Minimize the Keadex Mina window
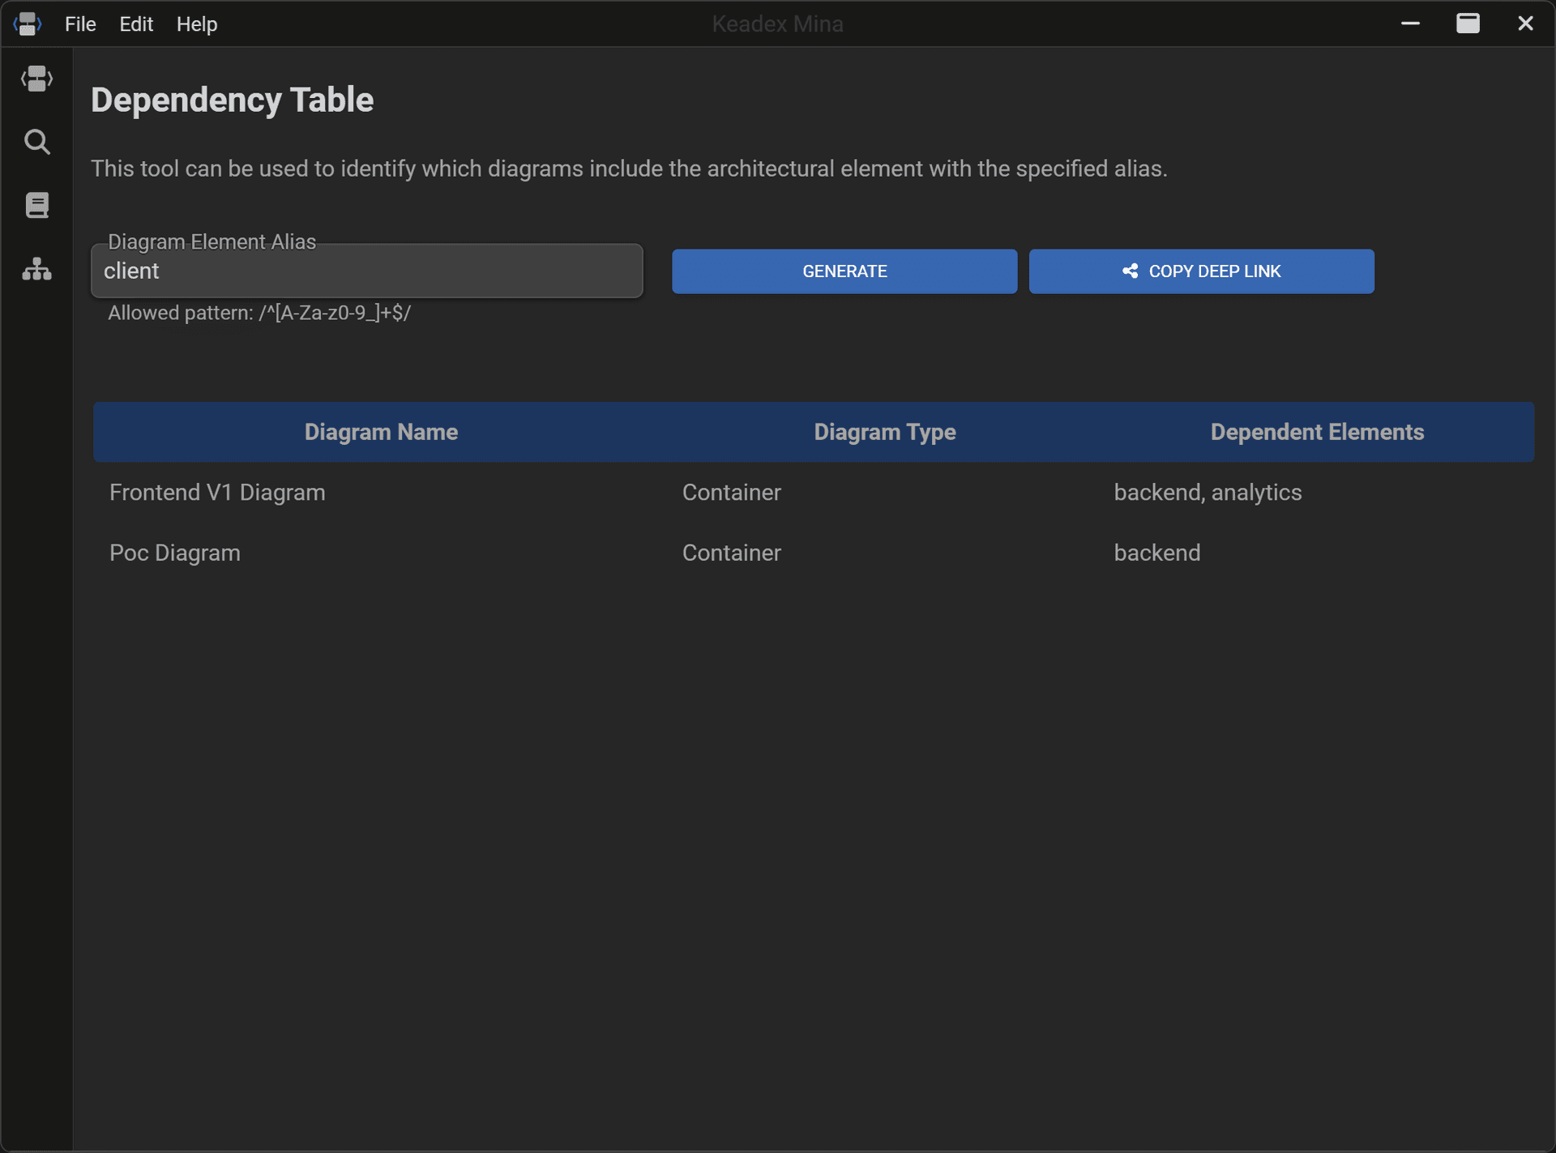The height and width of the screenshot is (1153, 1556). [1410, 23]
